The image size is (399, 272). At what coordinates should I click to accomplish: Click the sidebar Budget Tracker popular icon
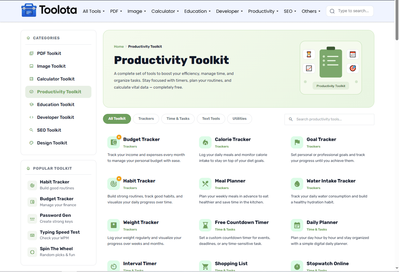[x=32, y=202]
